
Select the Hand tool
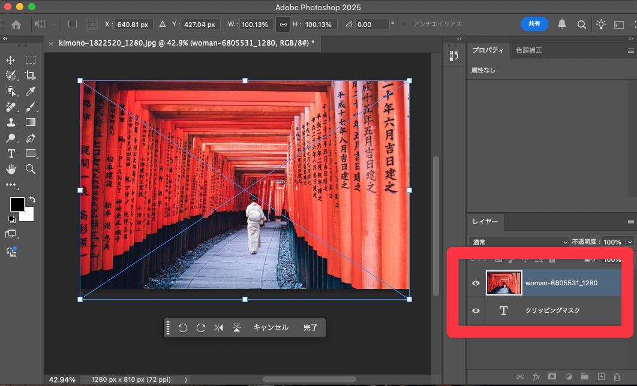[11, 169]
